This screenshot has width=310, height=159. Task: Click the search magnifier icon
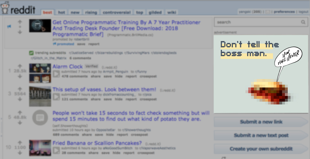point(303,22)
